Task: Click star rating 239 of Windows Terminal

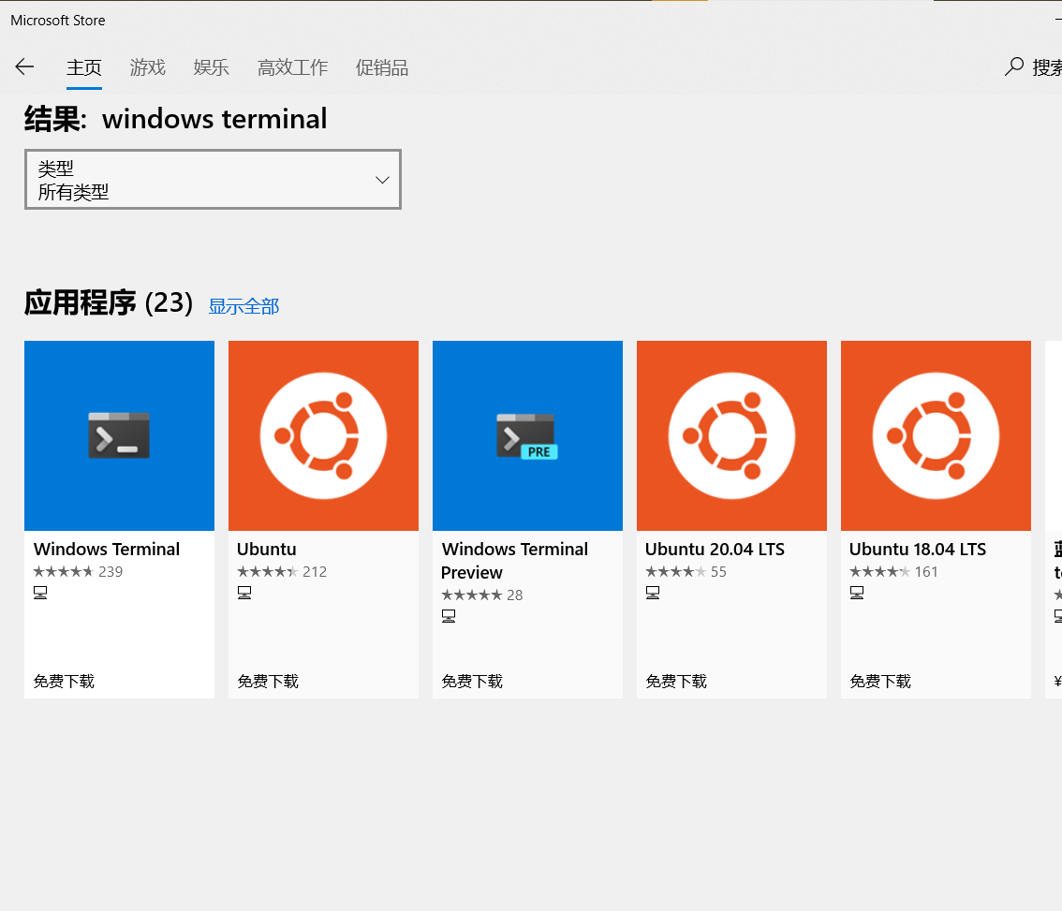Action: (78, 572)
